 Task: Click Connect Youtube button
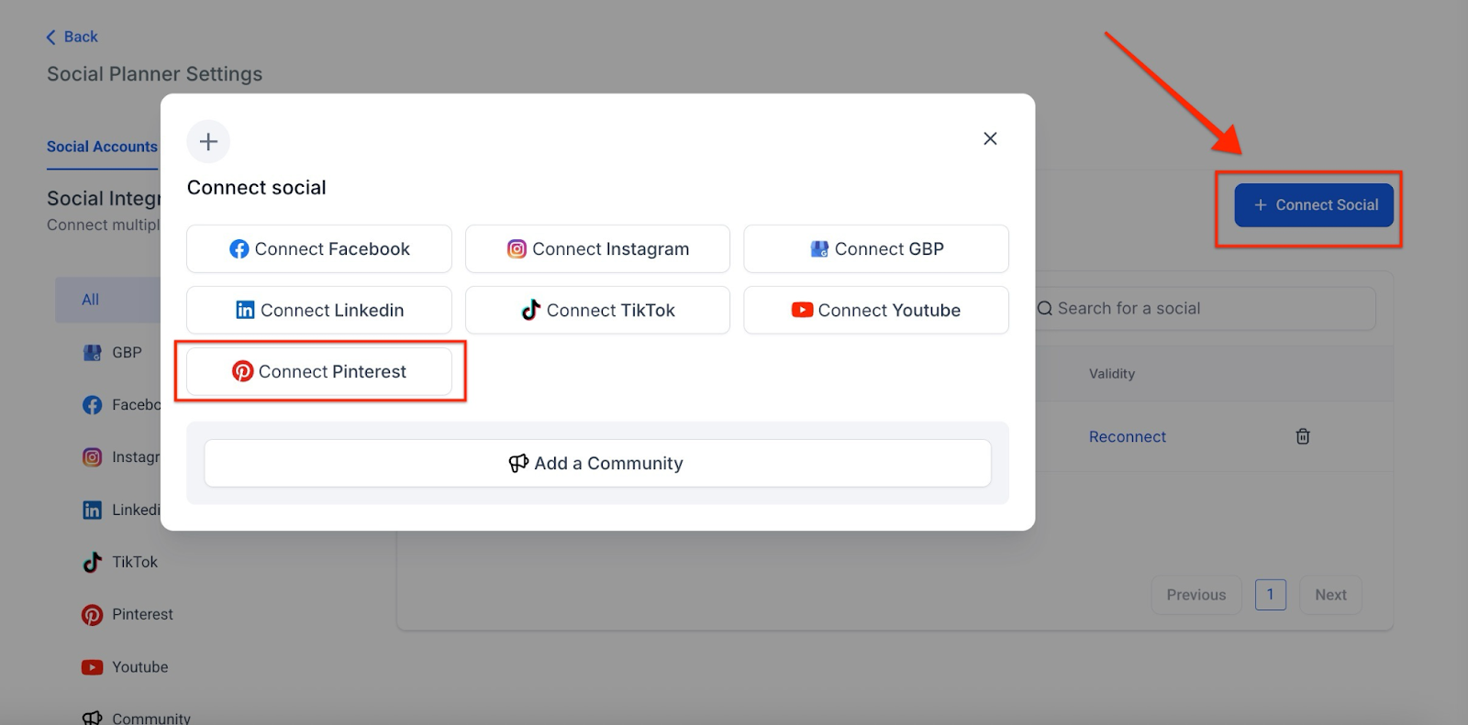point(876,311)
